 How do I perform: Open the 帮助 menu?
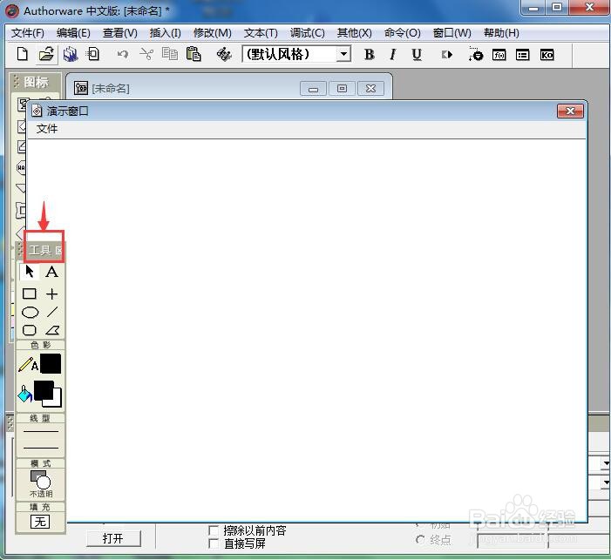click(501, 33)
